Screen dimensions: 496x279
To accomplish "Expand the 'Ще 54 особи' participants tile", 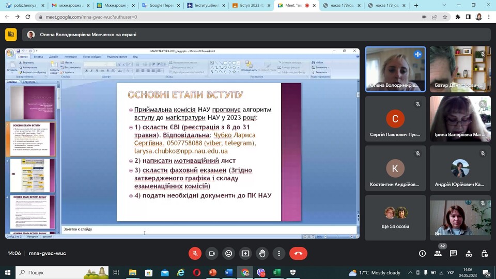I will point(395,216).
